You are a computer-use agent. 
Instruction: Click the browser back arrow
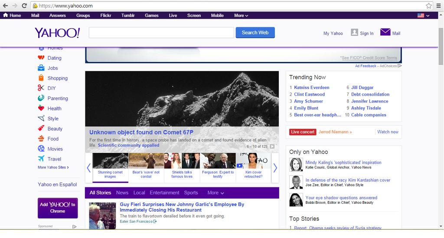(x=5, y=6)
